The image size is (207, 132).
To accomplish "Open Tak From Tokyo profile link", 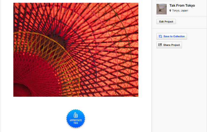I will (x=182, y=6).
